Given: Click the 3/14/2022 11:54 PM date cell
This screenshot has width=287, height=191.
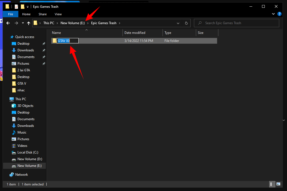Looking at the screenshot, I should [x=139, y=41].
